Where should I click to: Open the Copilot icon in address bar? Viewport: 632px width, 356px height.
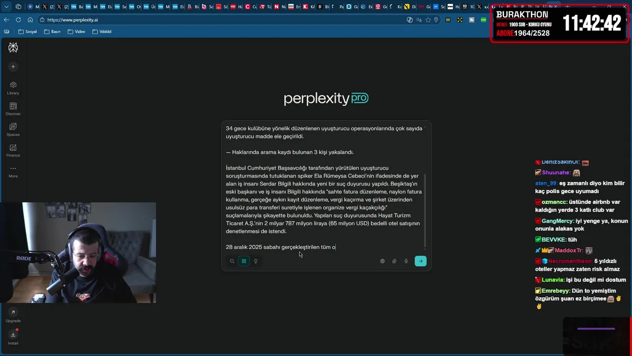pos(410,20)
